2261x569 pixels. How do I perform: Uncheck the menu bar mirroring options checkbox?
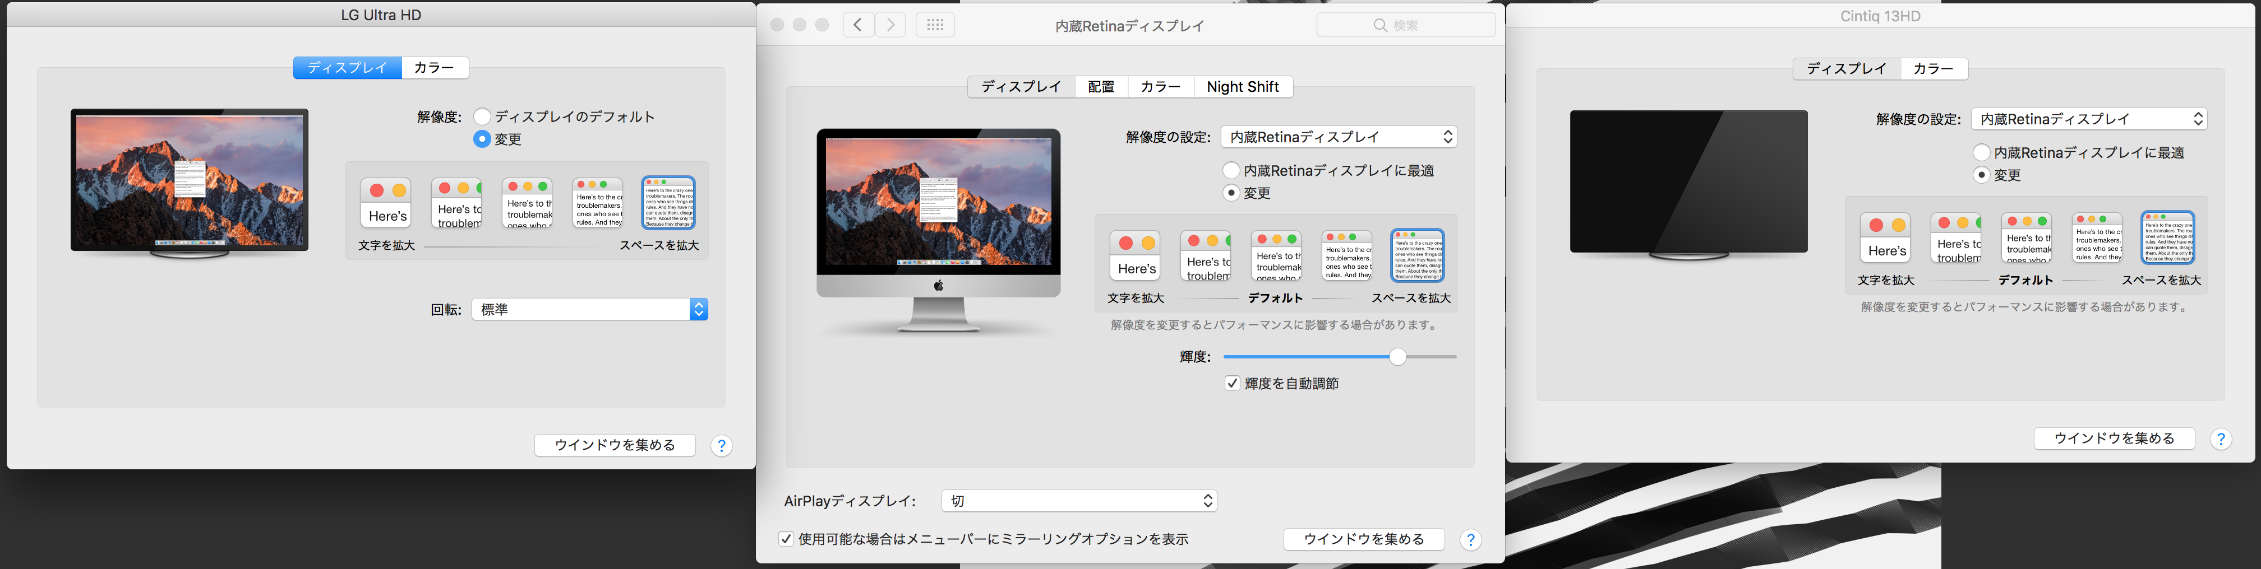[x=786, y=538]
